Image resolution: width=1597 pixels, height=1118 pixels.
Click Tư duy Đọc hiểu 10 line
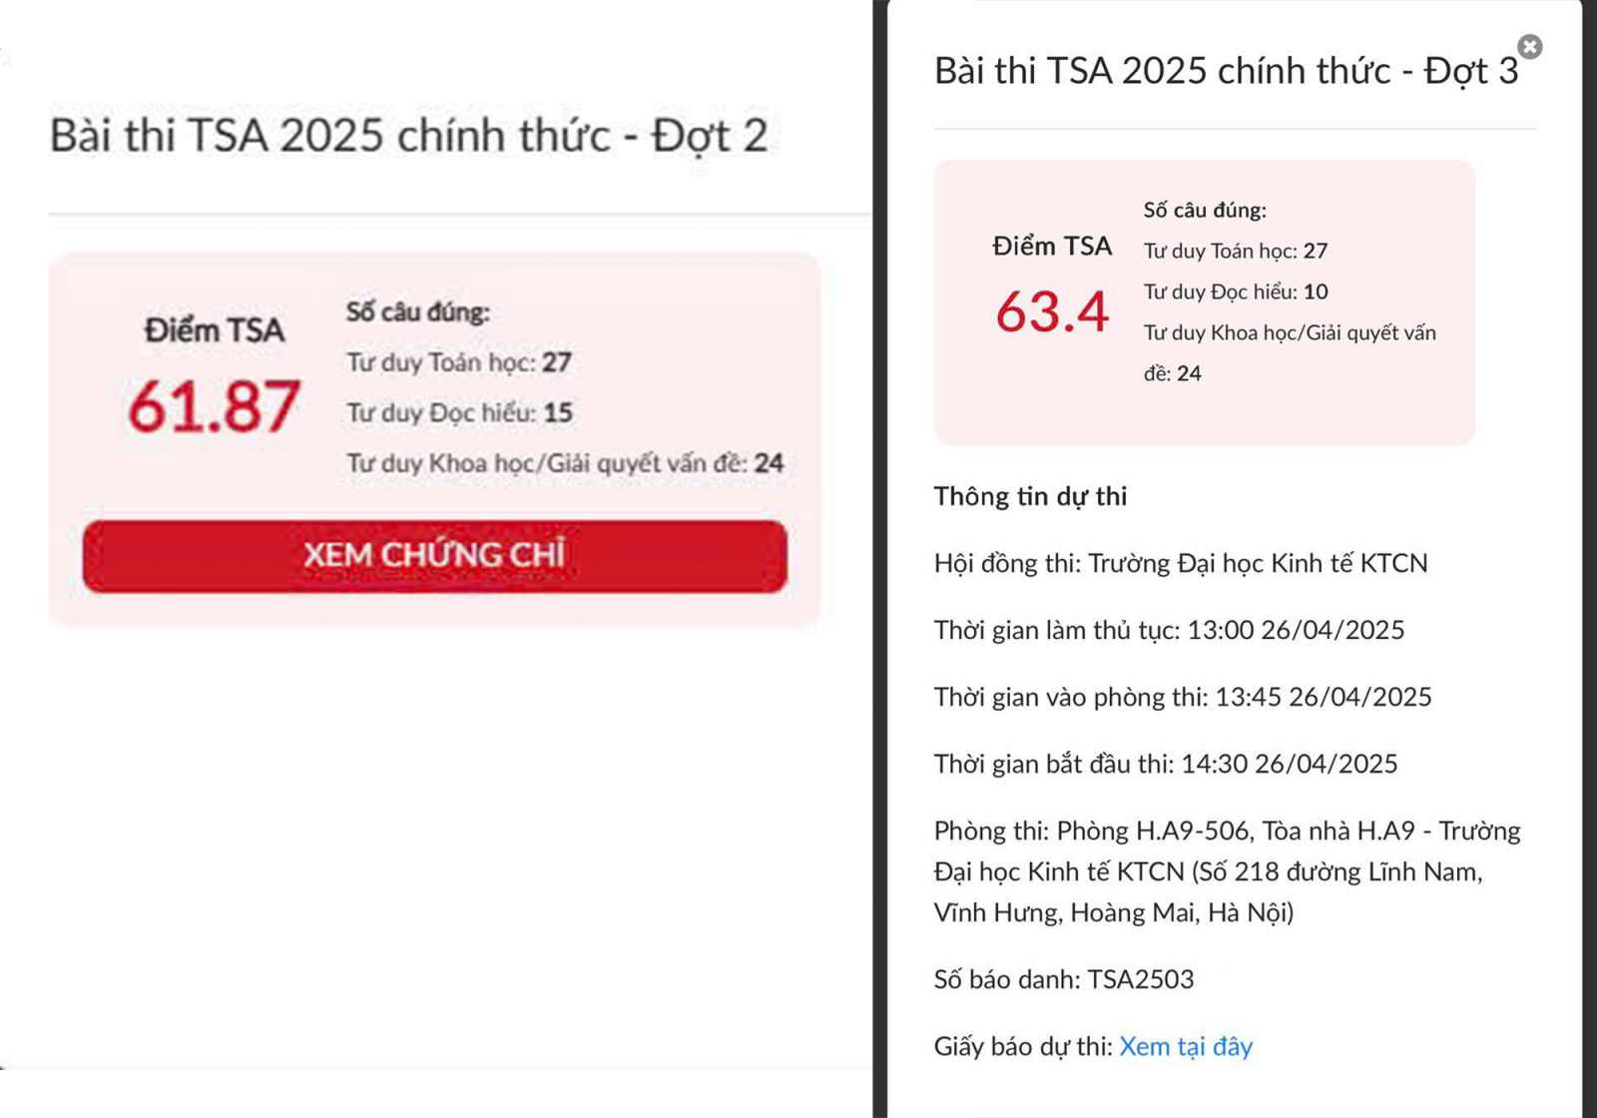(1236, 291)
